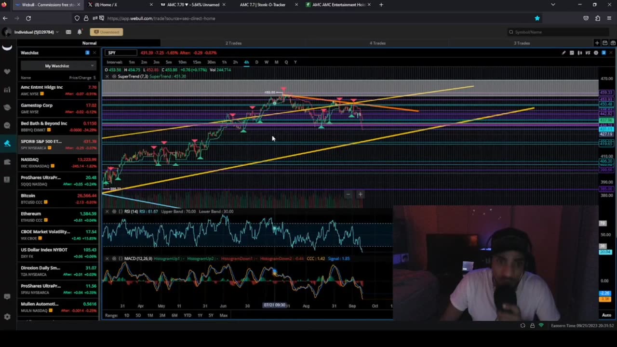Image resolution: width=617 pixels, height=347 pixels.
Task: Save the current layout icon
Action: click(605, 43)
